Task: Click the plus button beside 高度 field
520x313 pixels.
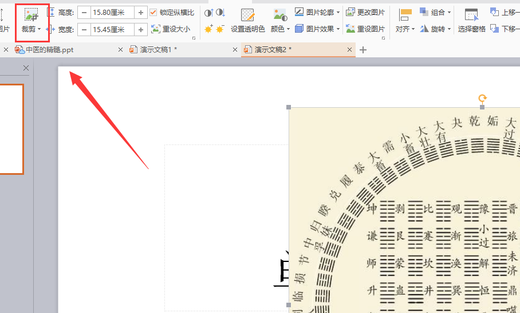Action: pos(141,13)
